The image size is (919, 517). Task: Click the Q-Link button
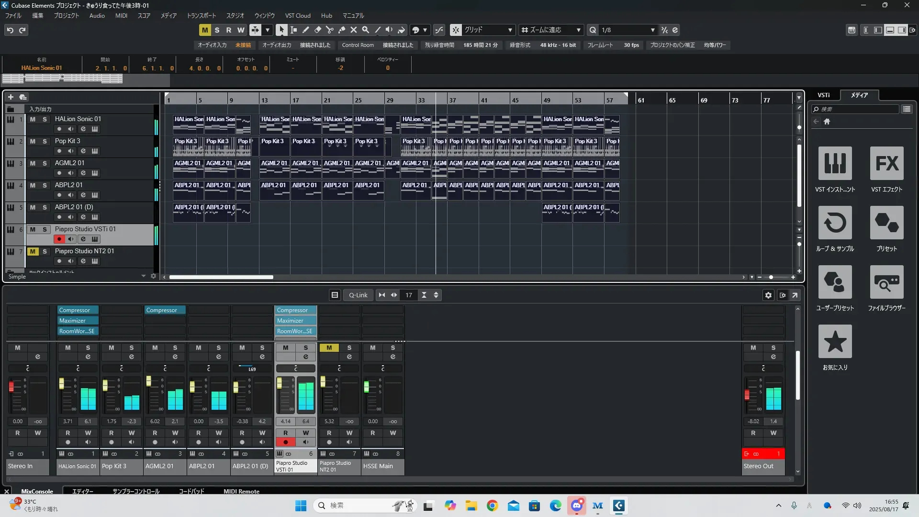coord(358,295)
